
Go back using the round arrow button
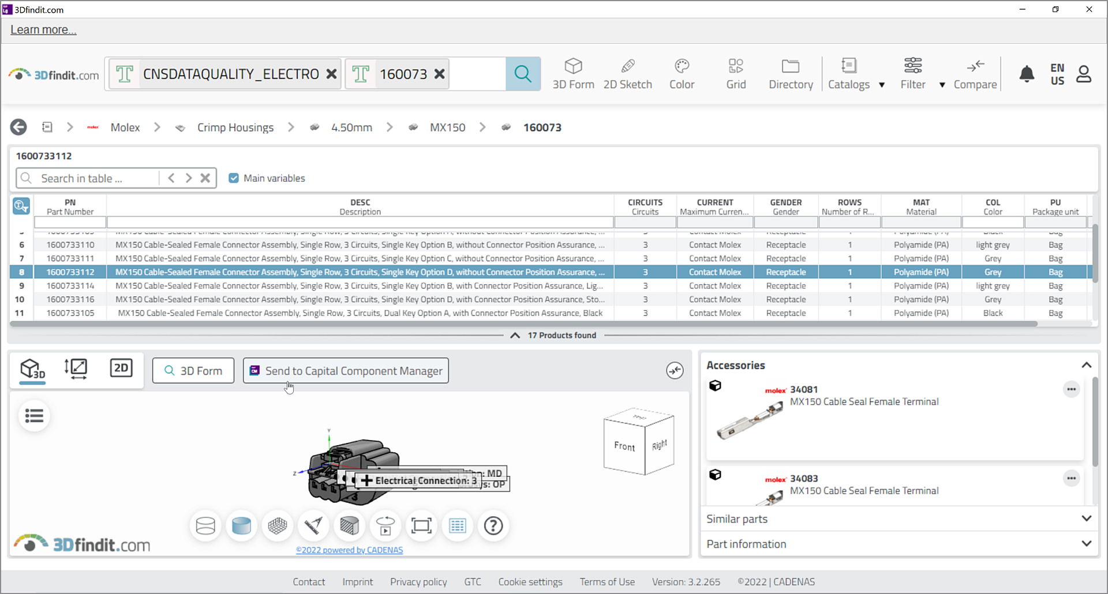(18, 127)
